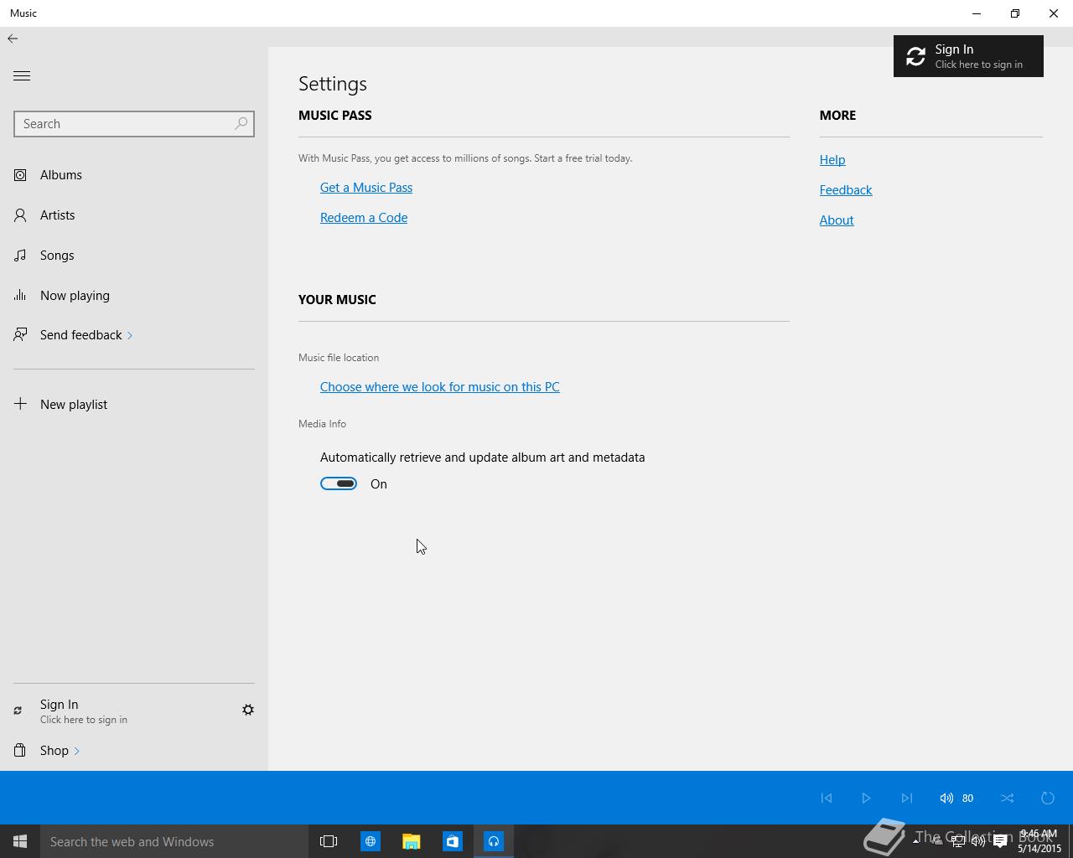The height and width of the screenshot is (858, 1073).
Task: Open the Help link
Action: pos(832,159)
